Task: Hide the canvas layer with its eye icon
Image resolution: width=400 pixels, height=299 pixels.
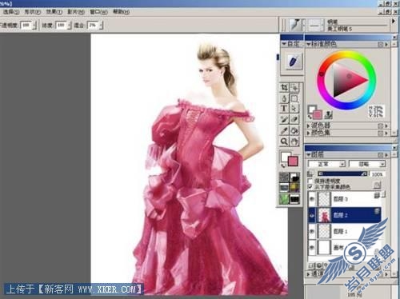Action: coord(312,247)
